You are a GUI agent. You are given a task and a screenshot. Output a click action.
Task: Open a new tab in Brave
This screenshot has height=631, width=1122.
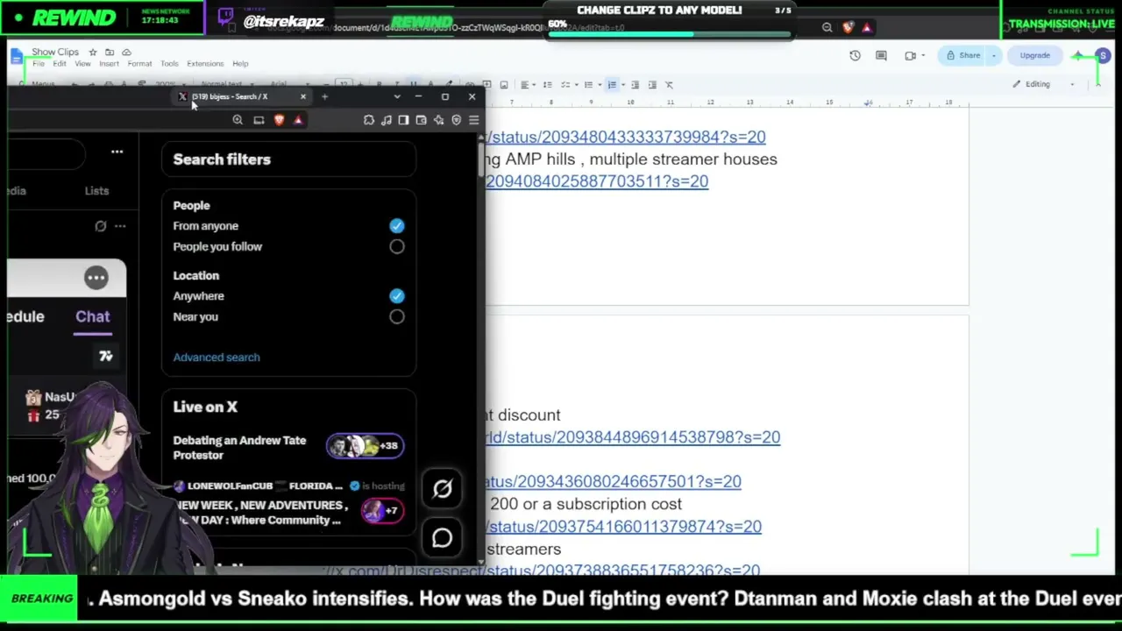tap(324, 96)
